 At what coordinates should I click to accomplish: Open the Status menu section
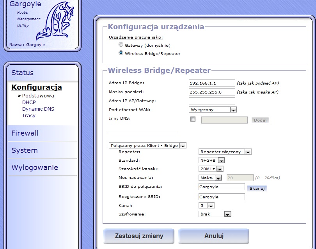click(23, 73)
